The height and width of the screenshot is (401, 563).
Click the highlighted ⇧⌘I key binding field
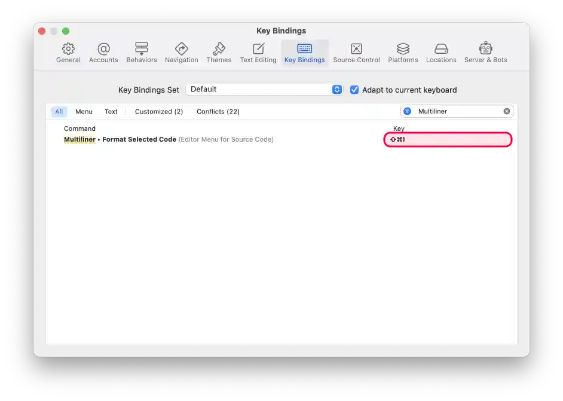pos(448,139)
